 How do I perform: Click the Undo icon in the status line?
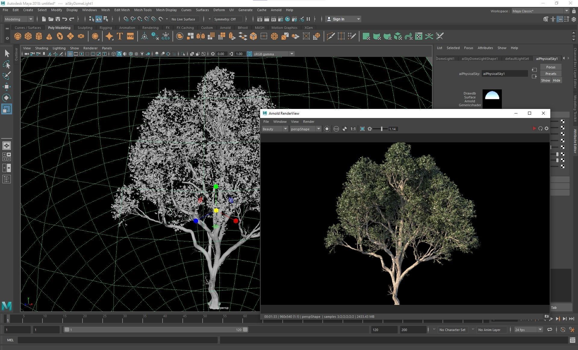(x=64, y=19)
